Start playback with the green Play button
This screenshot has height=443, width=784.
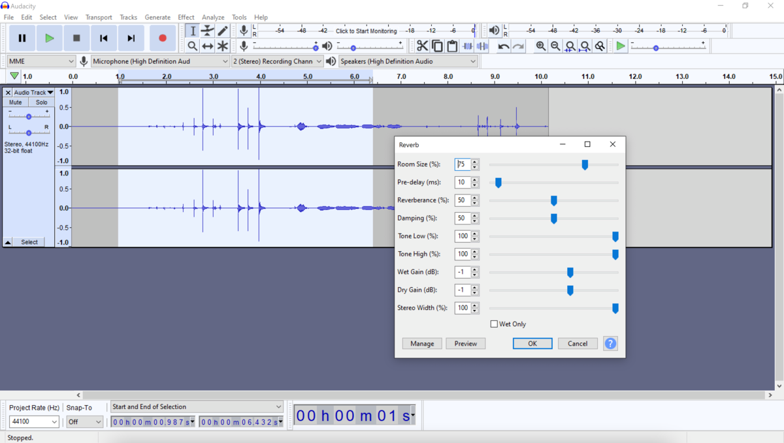(50, 38)
